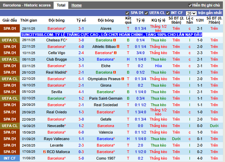Screen dimensions: 225x162
Task: Select Levante team name
Action: point(57,145)
